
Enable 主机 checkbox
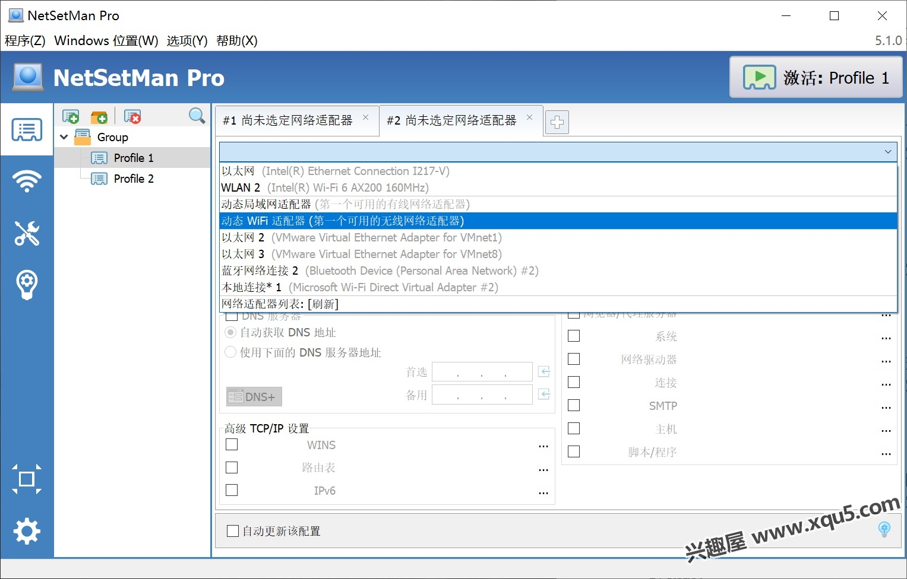574,428
